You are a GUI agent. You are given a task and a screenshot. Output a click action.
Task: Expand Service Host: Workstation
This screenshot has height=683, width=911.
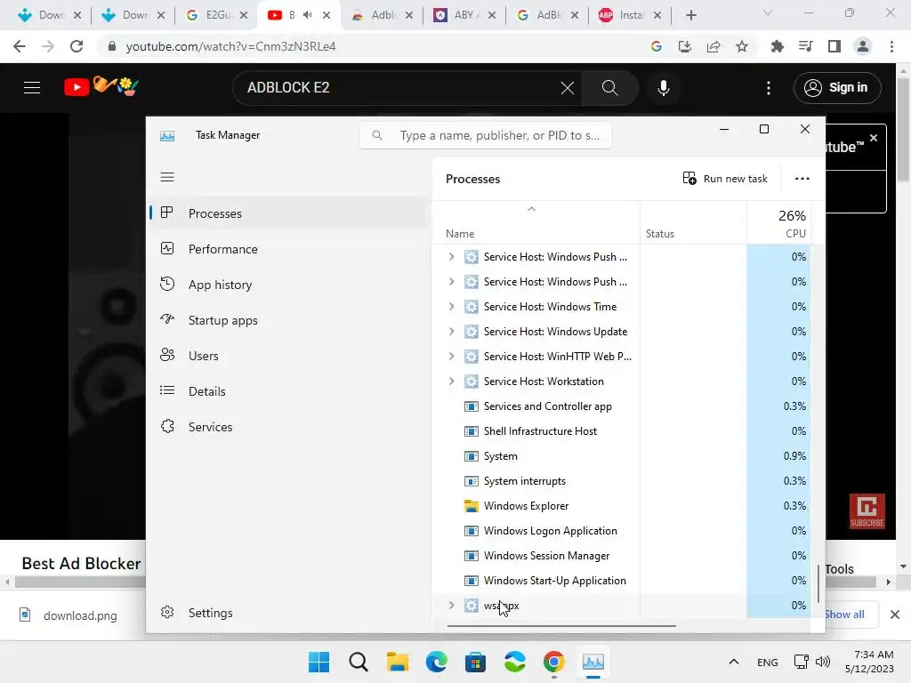(x=451, y=382)
